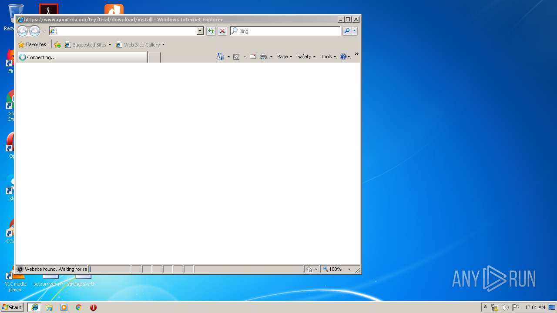Viewport: 557px width, 313px height.
Task: Stop loading with the red X button
Action: (222, 31)
